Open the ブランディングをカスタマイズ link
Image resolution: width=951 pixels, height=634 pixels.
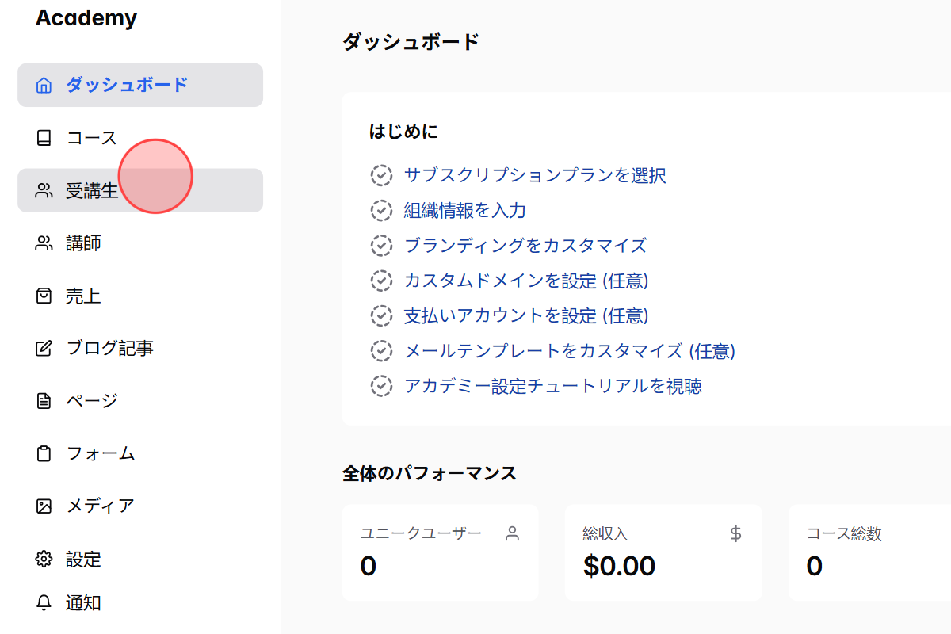525,246
